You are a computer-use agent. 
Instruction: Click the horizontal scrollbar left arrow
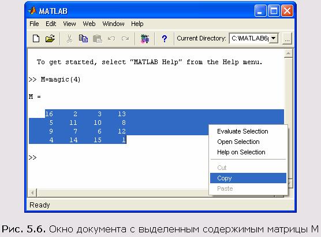(x=32, y=193)
